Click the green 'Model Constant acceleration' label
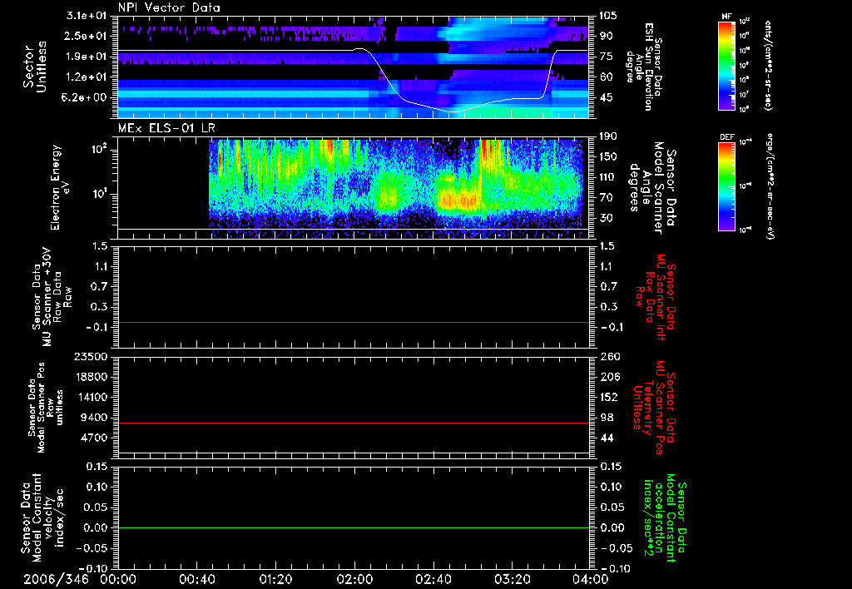The height and width of the screenshot is (589, 852). tap(664, 518)
